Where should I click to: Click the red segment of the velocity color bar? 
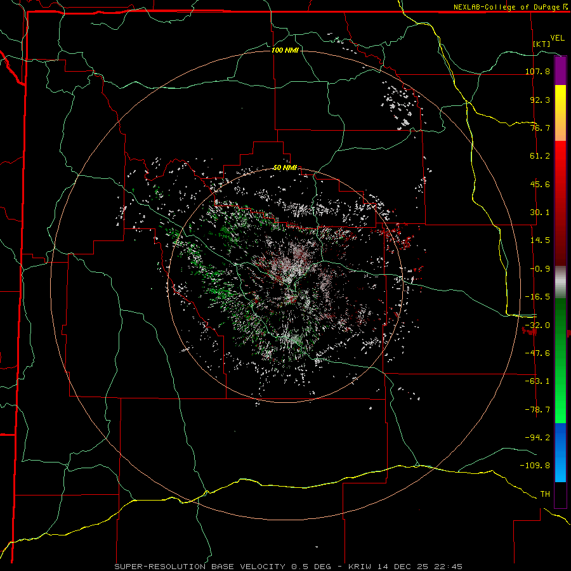click(560, 203)
